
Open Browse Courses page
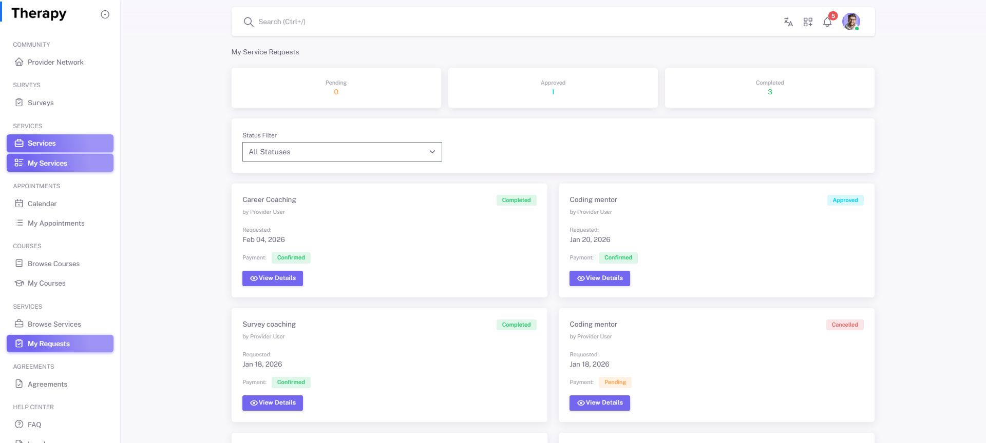click(53, 264)
